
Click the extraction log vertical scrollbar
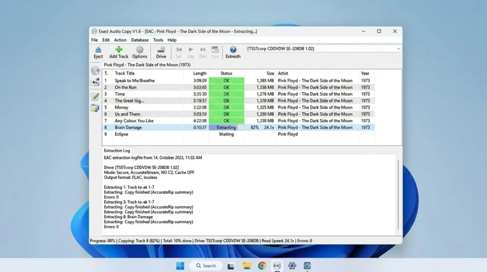click(398, 194)
